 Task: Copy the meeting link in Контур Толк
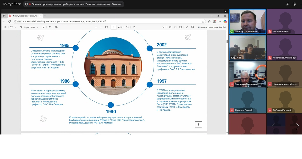click(x=287, y=4)
